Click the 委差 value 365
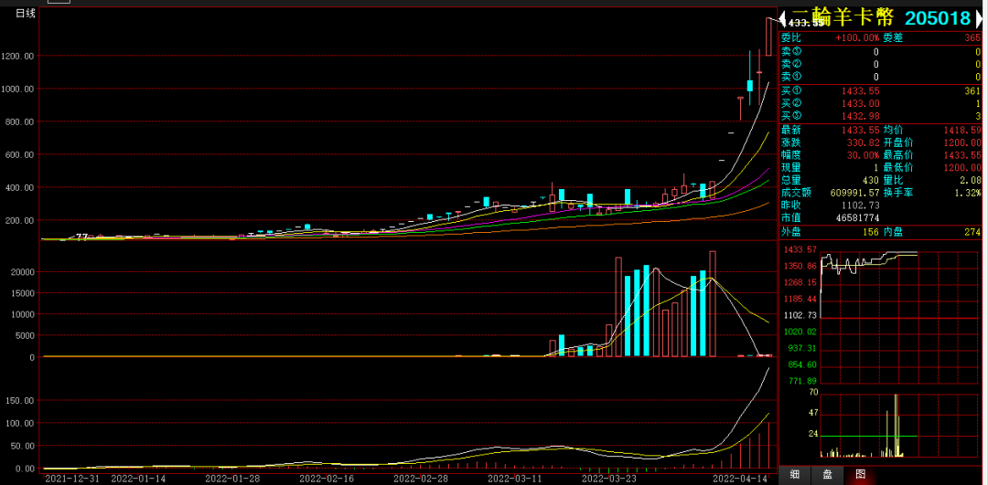The height and width of the screenshot is (485, 988). click(972, 37)
